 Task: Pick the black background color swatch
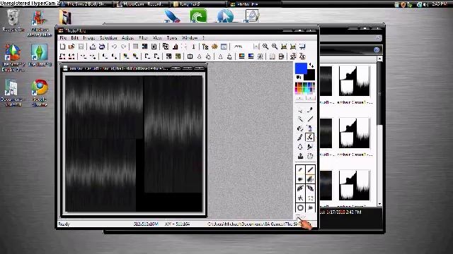311,75
